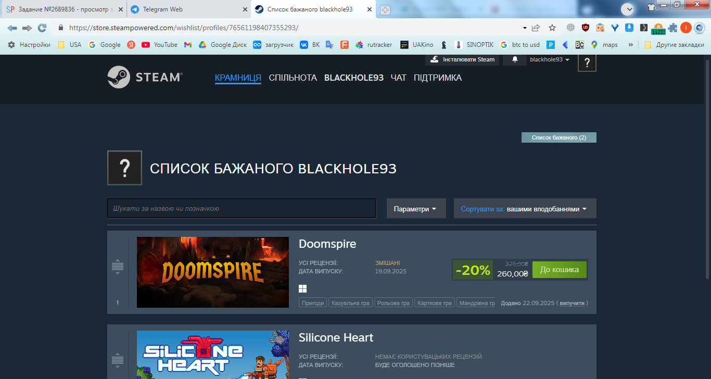Open the Другие закладки folder
This screenshot has height=379, width=711.
[x=674, y=45]
